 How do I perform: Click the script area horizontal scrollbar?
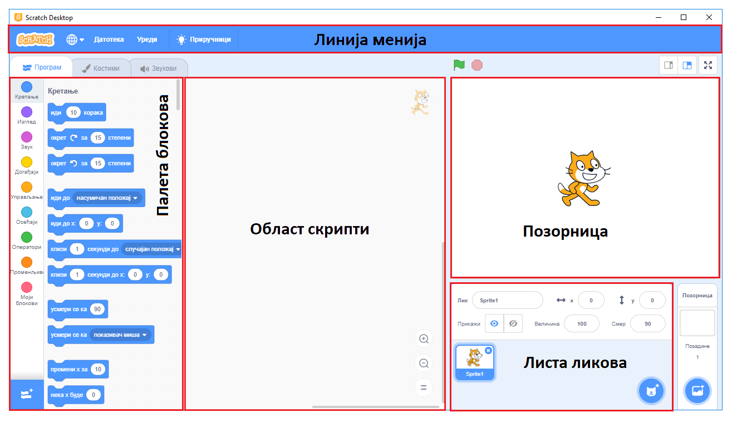pos(375,407)
